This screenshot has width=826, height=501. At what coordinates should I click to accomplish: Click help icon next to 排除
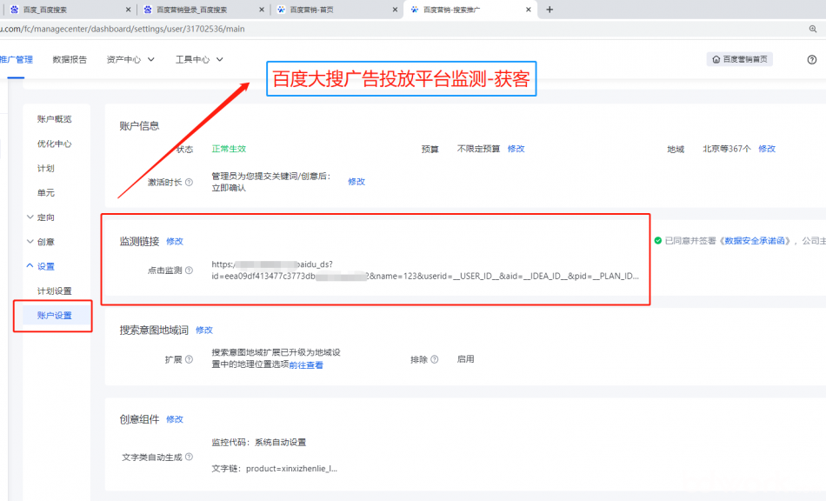coord(434,359)
